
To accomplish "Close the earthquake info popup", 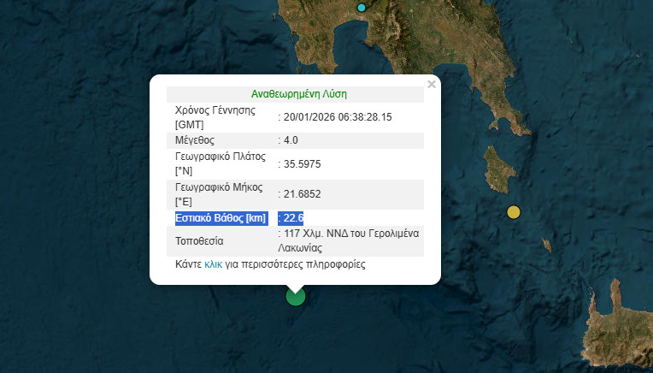I will point(432,84).
